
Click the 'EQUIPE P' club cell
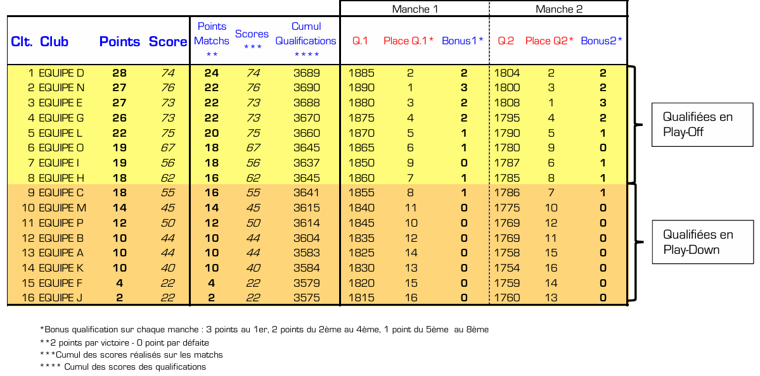[61, 223]
